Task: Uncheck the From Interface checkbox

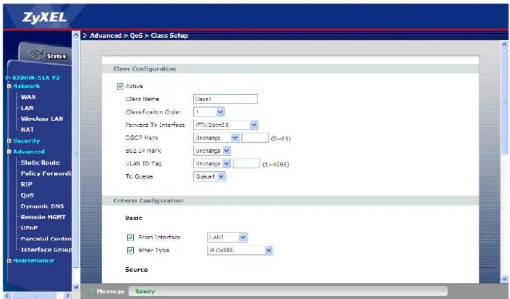Action: click(130, 238)
